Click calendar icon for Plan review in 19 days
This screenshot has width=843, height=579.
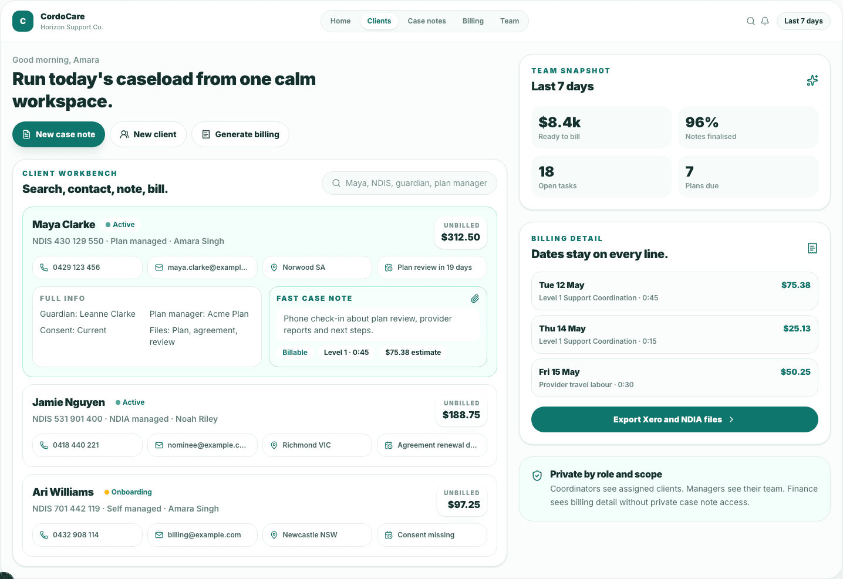click(389, 268)
